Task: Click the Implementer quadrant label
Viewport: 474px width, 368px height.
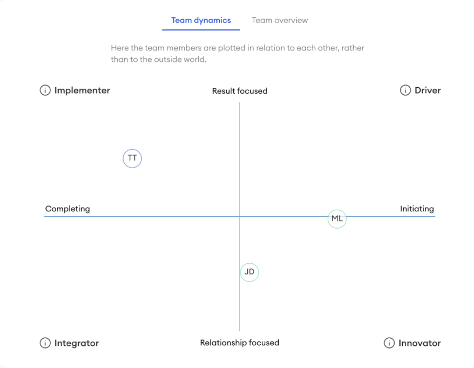Action: pyautogui.click(x=82, y=90)
